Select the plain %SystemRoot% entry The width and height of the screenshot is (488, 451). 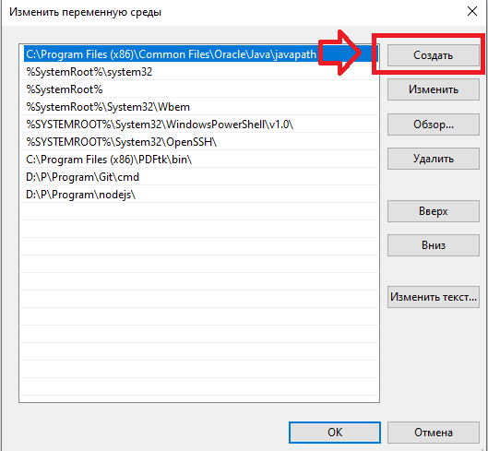[x=199, y=89]
